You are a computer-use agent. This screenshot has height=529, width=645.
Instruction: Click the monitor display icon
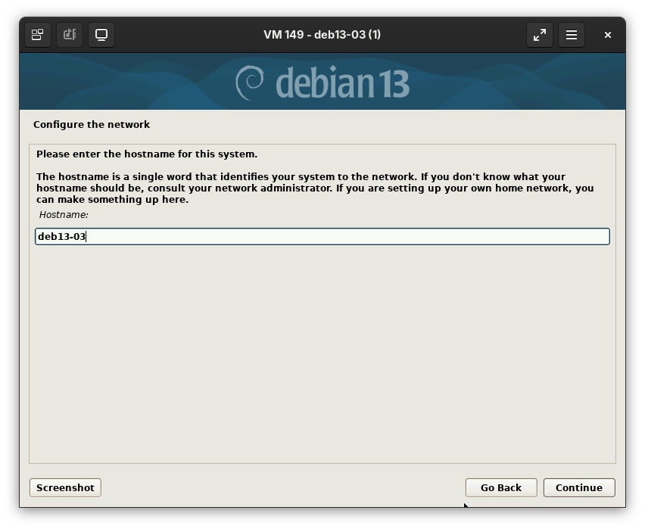pos(101,35)
